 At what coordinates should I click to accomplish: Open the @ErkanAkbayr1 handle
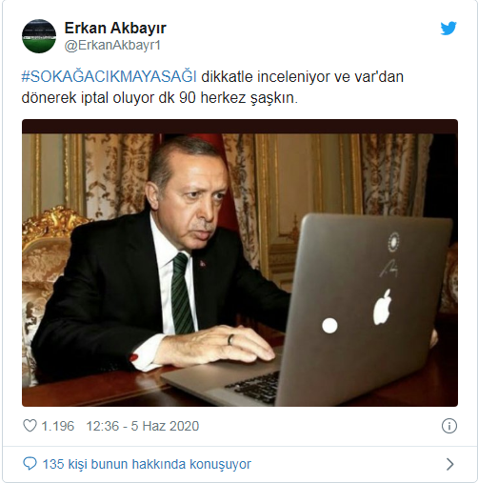112,46
